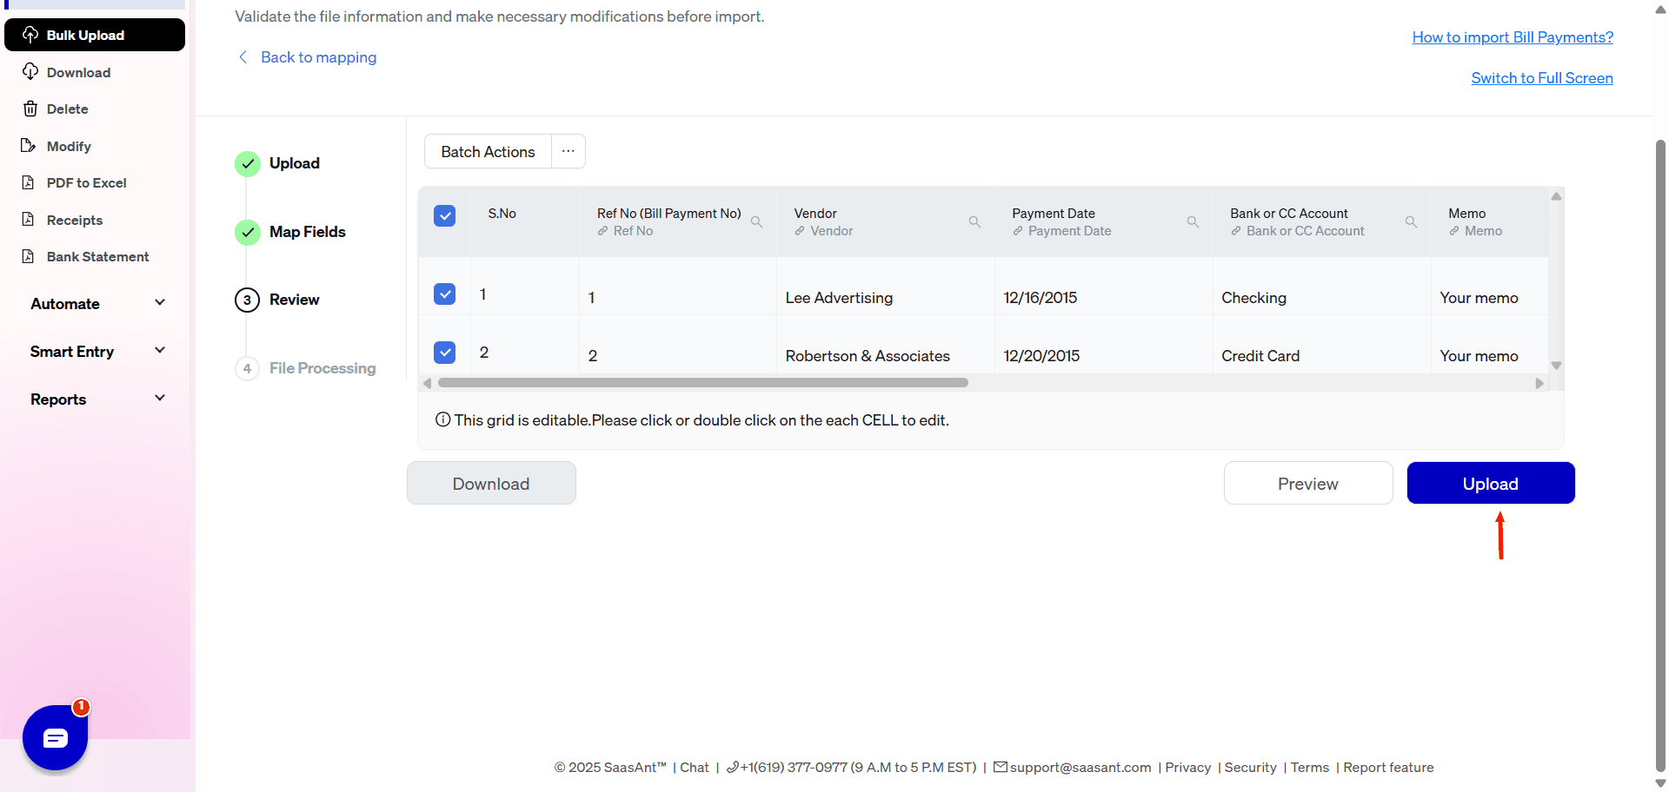Viewport: 1669px width, 792px height.
Task: Click the Modify file-edit icon
Action: point(29,145)
